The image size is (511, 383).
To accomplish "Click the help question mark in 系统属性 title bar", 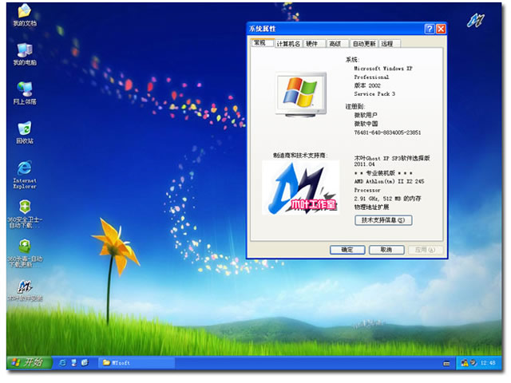I will click(x=430, y=29).
